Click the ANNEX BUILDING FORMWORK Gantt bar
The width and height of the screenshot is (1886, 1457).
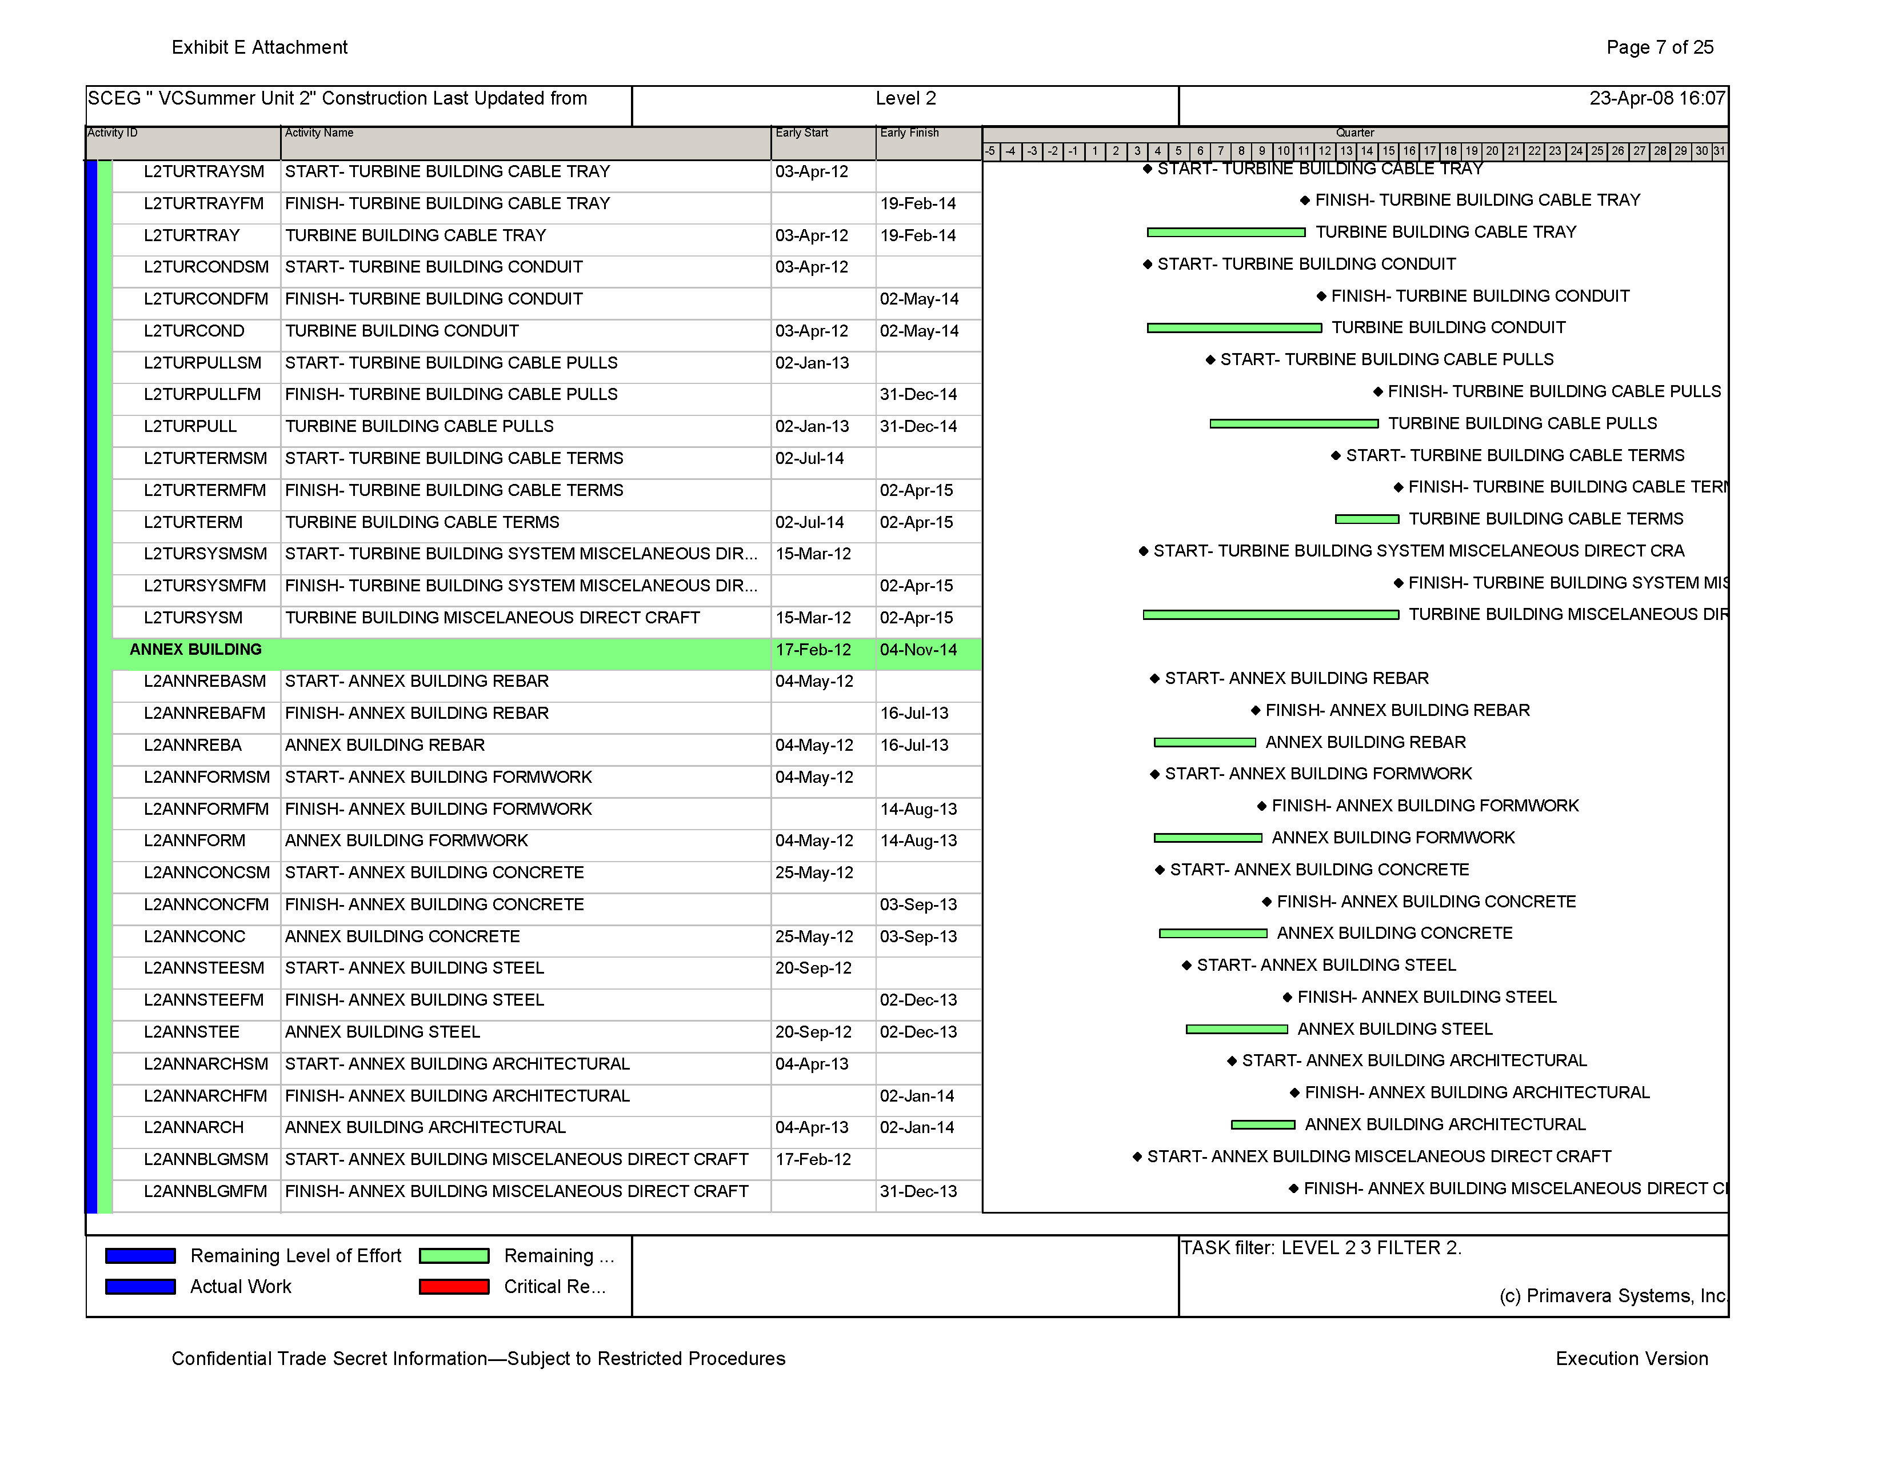[x=1208, y=838]
